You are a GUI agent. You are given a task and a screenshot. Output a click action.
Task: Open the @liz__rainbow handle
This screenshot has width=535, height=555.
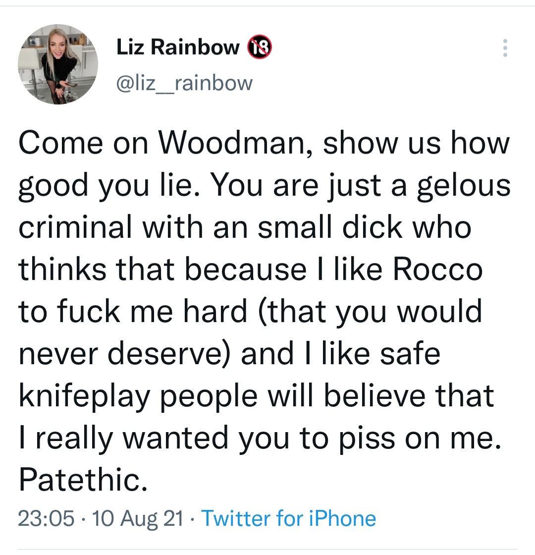click(184, 83)
